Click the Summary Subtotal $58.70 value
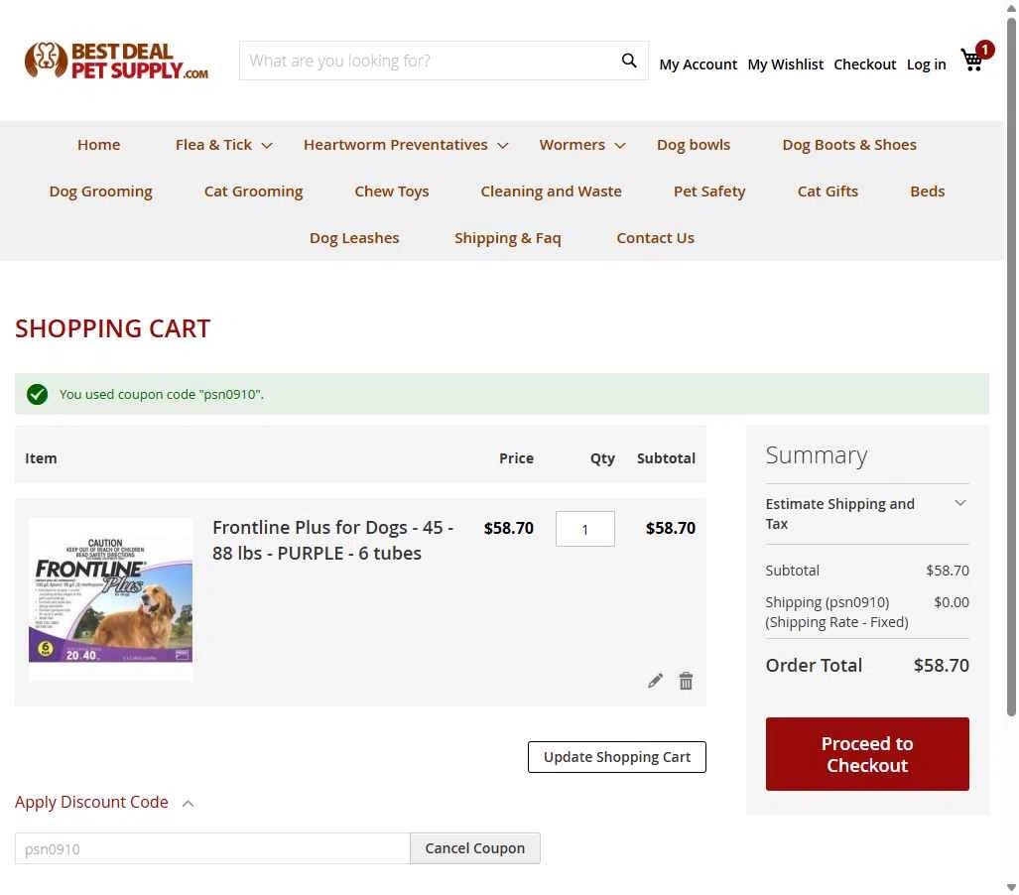1019x895 pixels. 948,570
